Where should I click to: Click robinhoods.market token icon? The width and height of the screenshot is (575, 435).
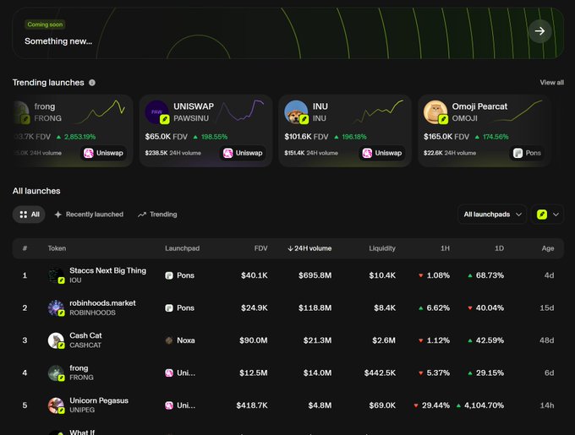click(56, 308)
